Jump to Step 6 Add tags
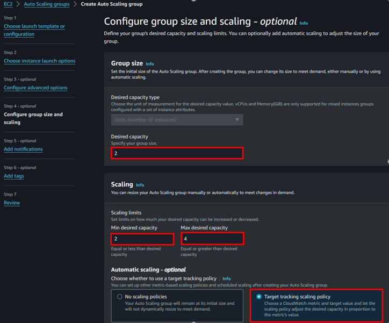Screen dimensions: 389x323 click(x=14, y=176)
